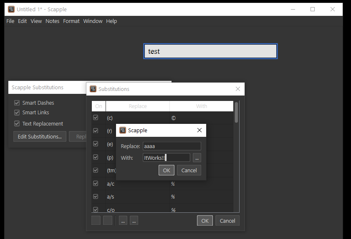This screenshot has height=239, width=351.
Task: Open the Notes menu
Action: 53,21
